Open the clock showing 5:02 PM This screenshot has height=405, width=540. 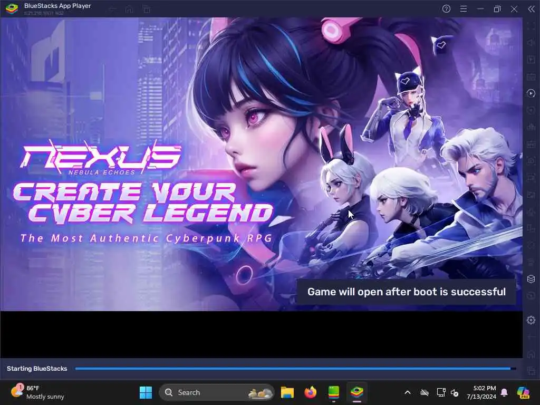(x=481, y=392)
